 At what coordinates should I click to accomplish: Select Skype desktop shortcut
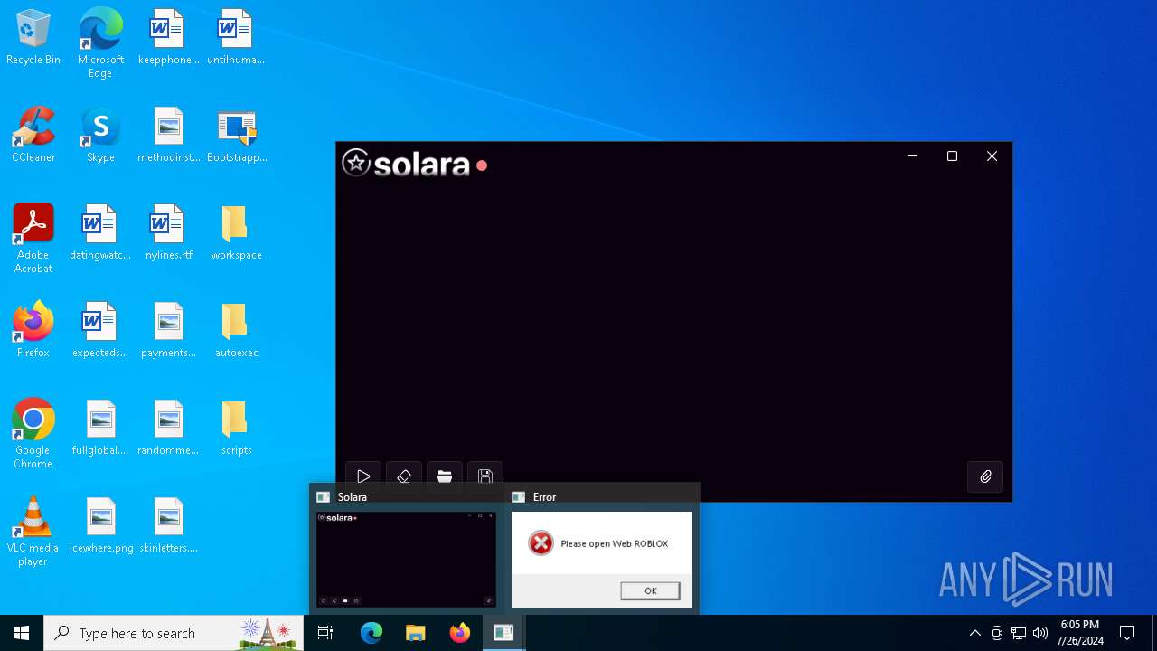pyautogui.click(x=100, y=136)
